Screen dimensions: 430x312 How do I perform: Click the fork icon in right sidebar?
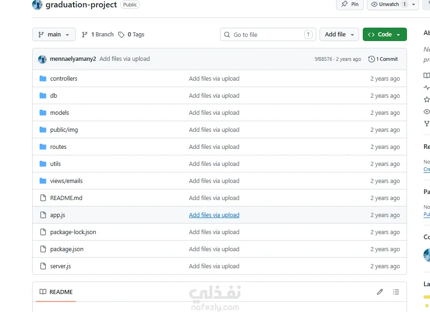427,124
